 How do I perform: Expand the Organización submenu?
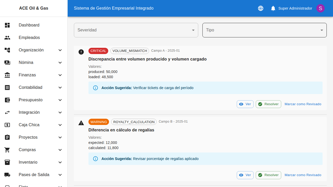34,50
